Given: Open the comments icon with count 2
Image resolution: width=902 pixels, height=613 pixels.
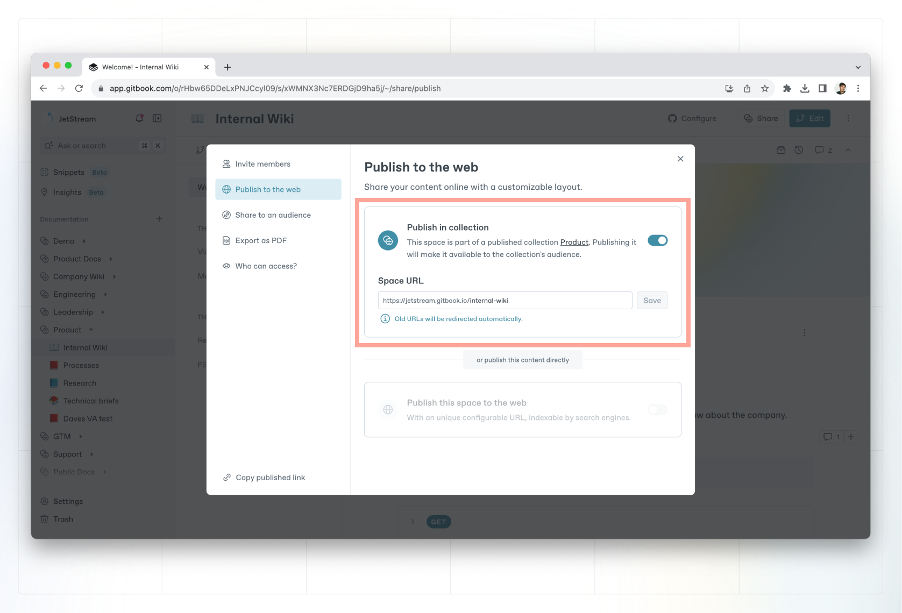Looking at the screenshot, I should pyautogui.click(x=823, y=150).
